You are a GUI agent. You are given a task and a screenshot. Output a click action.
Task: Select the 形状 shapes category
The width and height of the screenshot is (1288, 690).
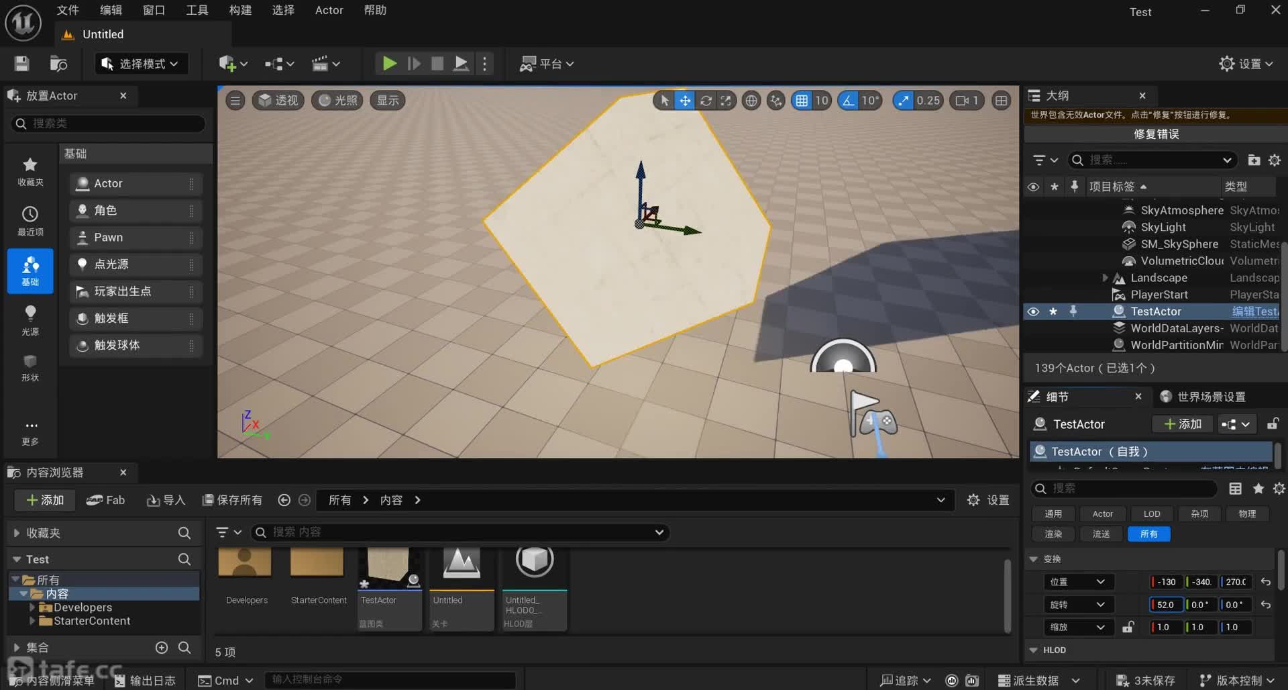coord(30,368)
